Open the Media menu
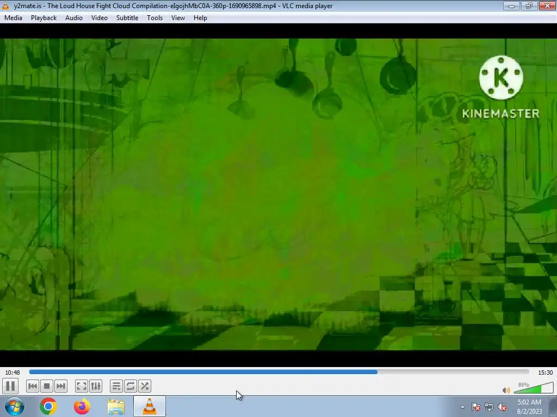 (x=13, y=18)
